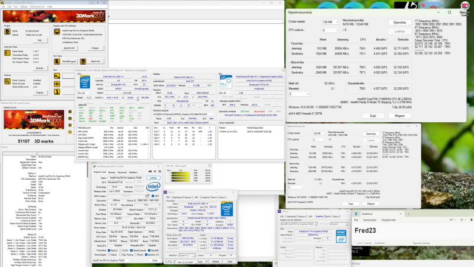Screen dimensions: 474x267
Task: Click System Info button in 3DMark2001
Action: 69,48
